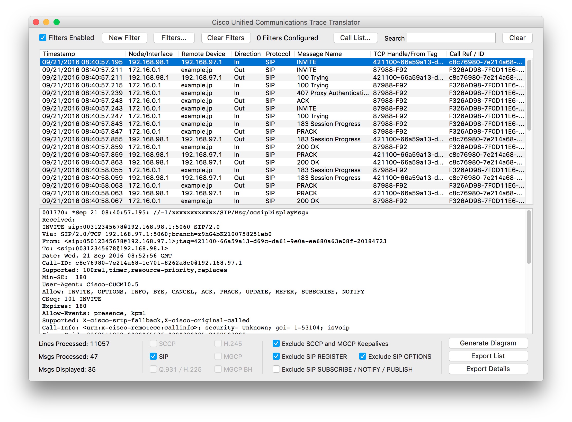Select the 08:40:57.843 183 Session Progress row
The width and height of the screenshot is (572, 422).
282,124
